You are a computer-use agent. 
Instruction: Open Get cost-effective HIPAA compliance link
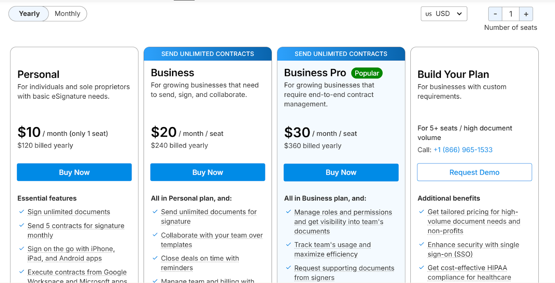[468, 268]
